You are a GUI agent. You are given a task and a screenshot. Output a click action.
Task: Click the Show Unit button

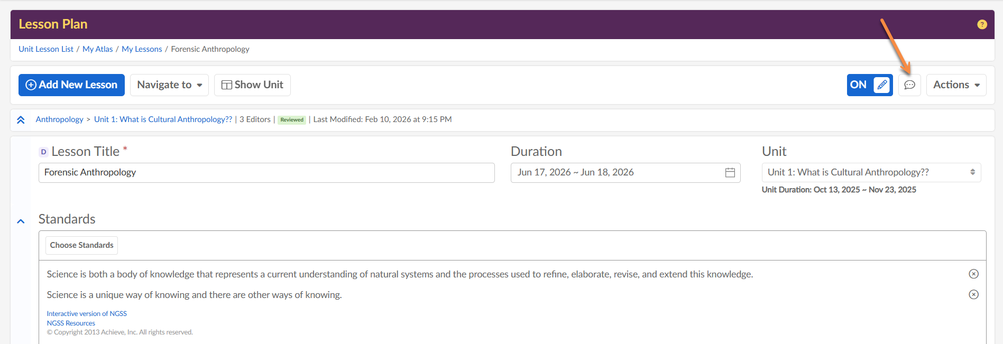click(252, 85)
